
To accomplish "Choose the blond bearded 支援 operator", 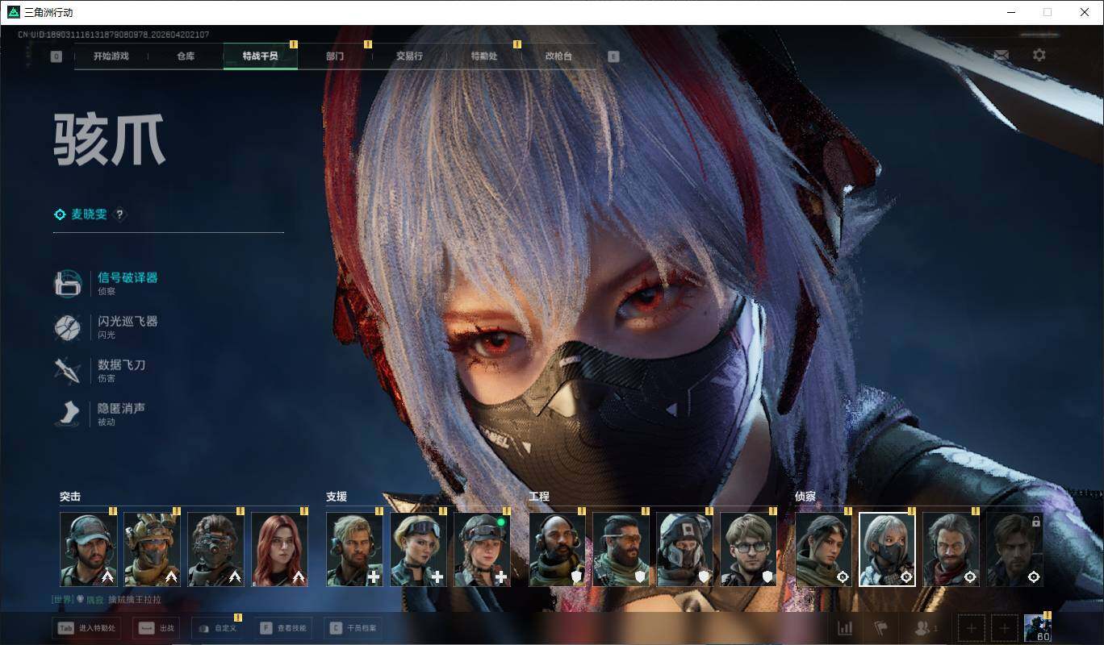I will (355, 549).
